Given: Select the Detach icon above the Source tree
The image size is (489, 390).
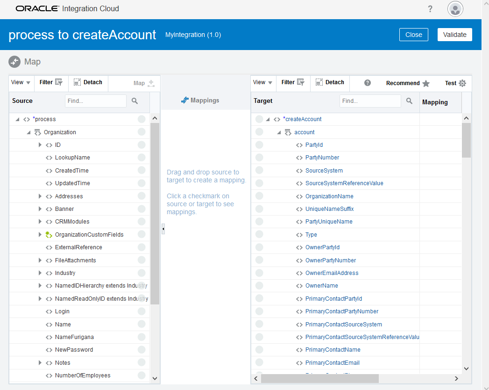Looking at the screenshot, I should [77, 82].
